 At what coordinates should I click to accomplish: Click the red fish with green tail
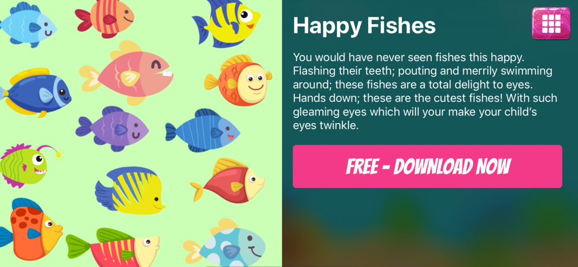point(113,246)
